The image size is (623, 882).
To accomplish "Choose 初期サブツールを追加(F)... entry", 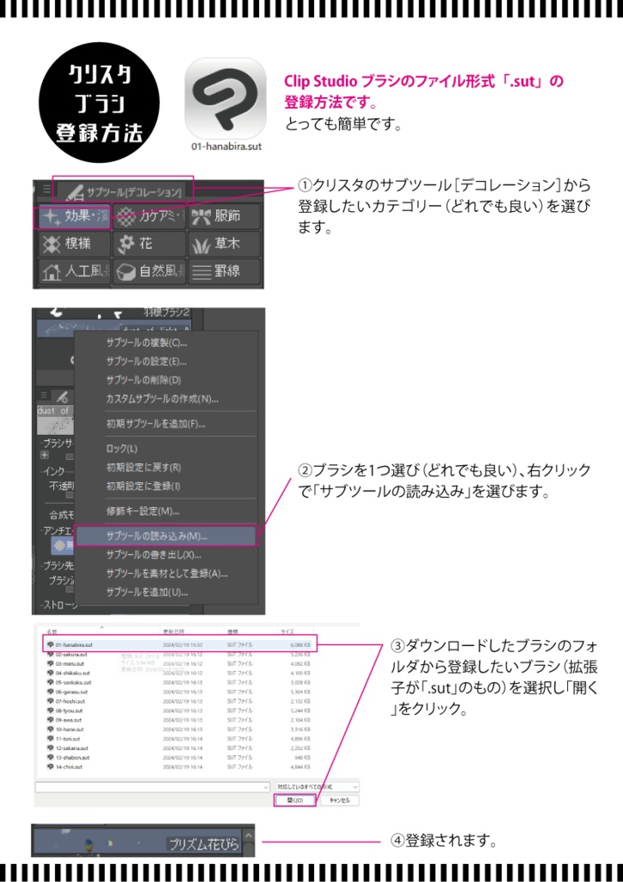I will pos(166,424).
